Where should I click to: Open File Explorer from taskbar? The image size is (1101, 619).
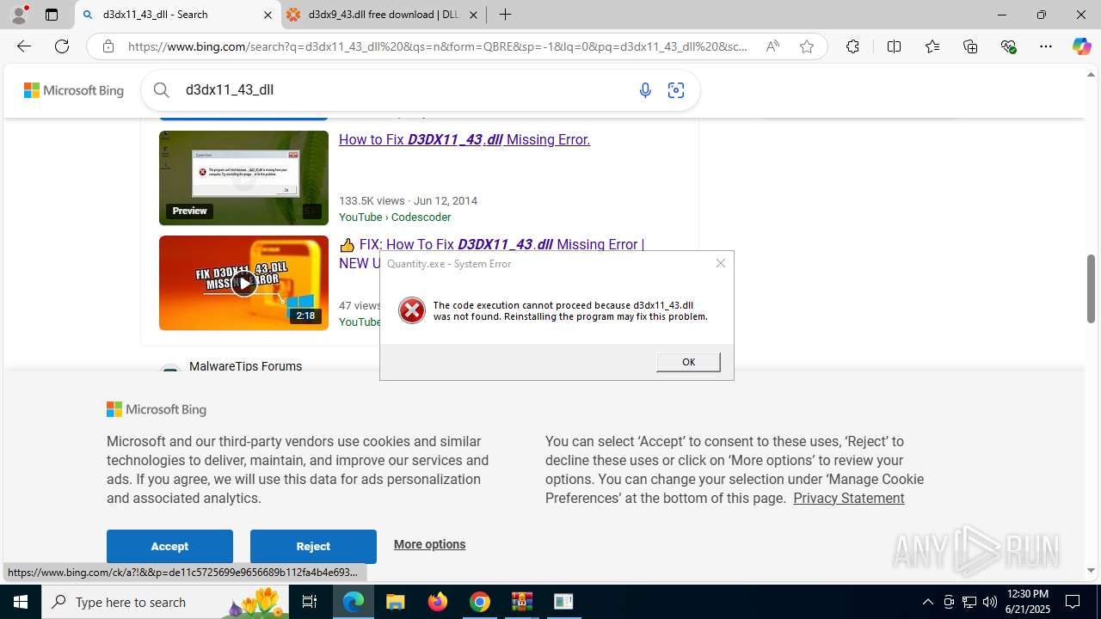(396, 602)
